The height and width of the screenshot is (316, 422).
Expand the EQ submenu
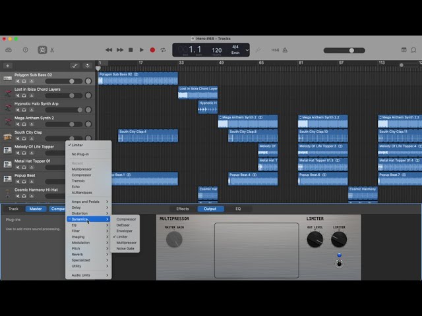tap(88, 225)
